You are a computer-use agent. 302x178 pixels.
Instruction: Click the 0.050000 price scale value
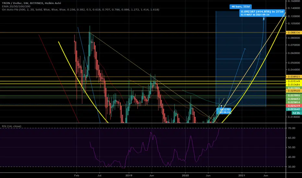click(x=294, y=63)
